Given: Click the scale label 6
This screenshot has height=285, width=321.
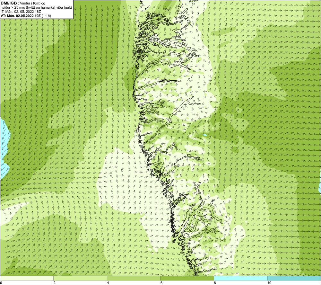Looking at the screenshot, I should click(161, 283).
